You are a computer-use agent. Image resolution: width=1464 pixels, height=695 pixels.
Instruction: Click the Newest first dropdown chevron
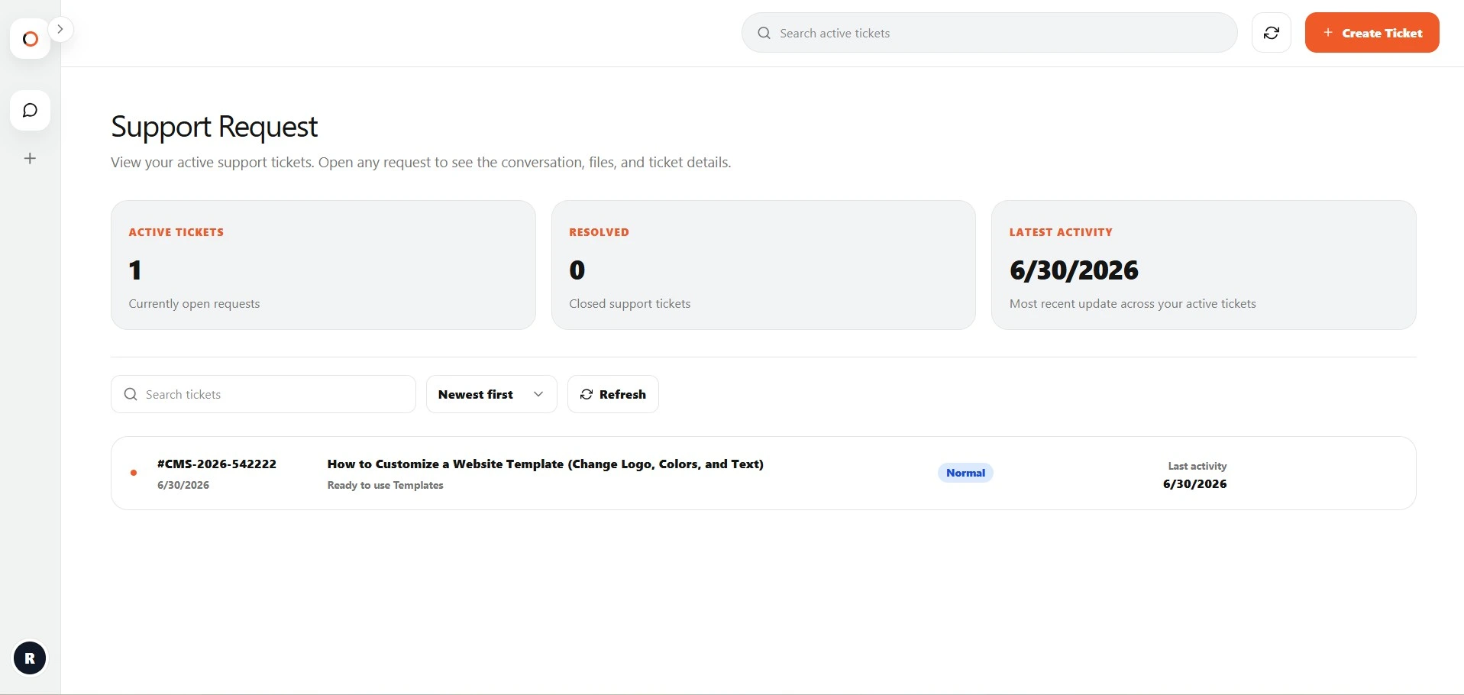[x=538, y=394]
